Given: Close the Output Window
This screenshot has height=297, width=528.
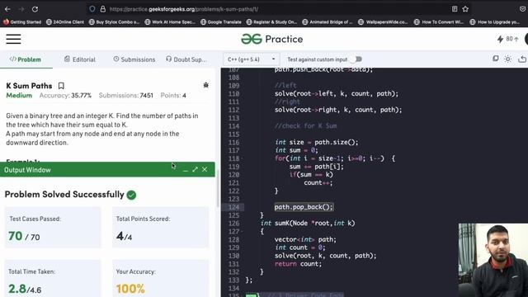Looking at the screenshot, I should click(x=205, y=169).
